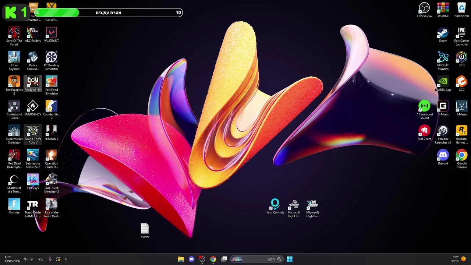Select the Counter-Strike 2 icon

click(52, 110)
